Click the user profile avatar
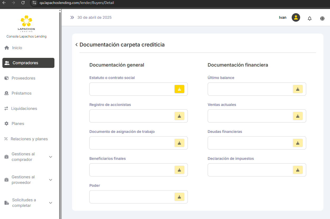330x219 pixels. point(296,18)
